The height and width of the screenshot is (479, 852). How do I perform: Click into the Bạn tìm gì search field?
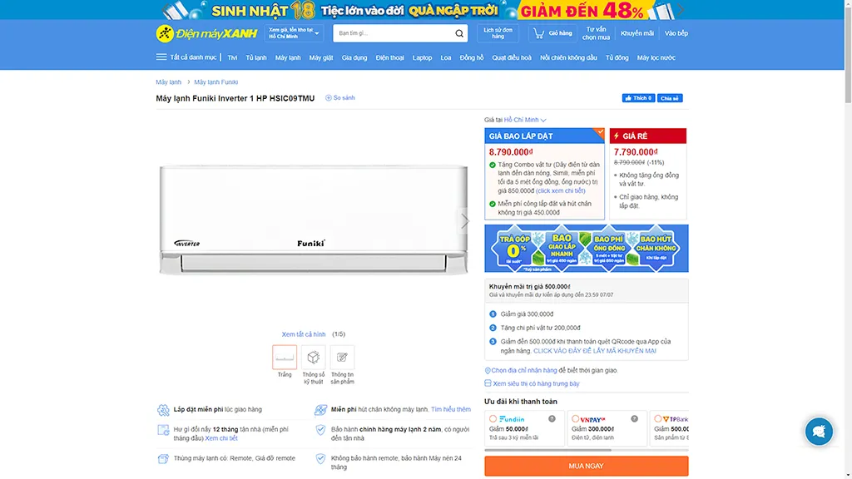(x=393, y=33)
